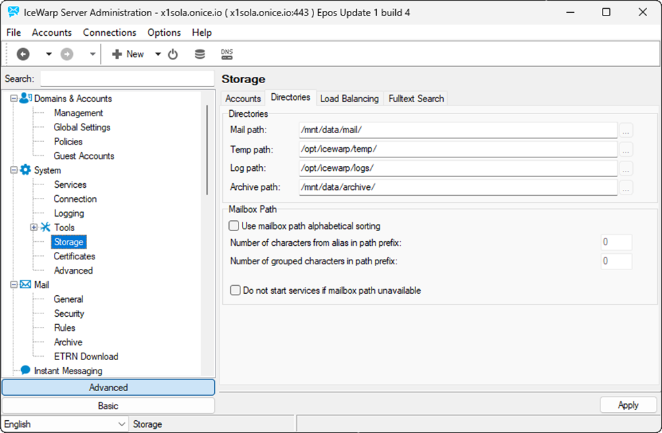Click the Search input field
Image resolution: width=662 pixels, height=433 pixels.
click(127, 79)
